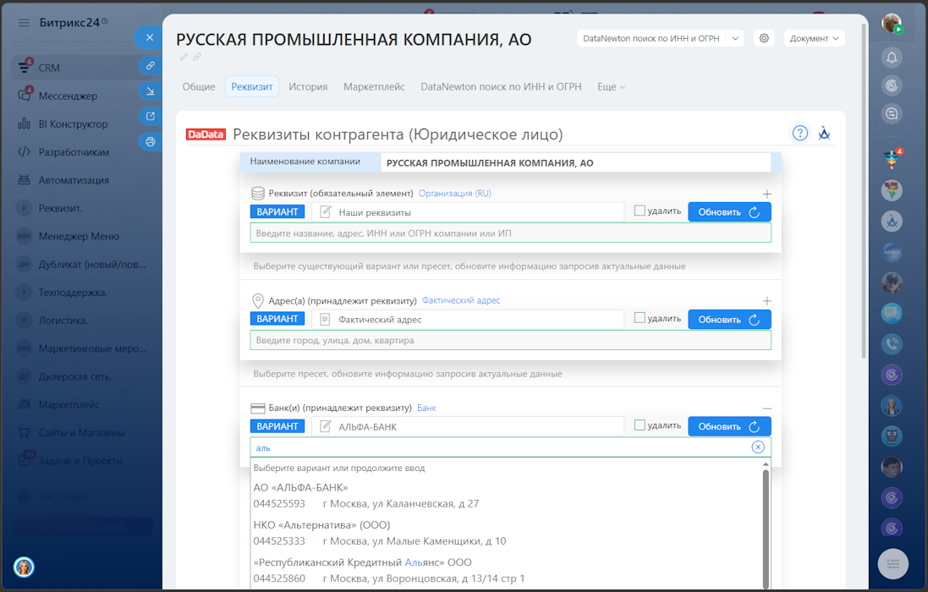
Task: Expand DataNewton поиск по ИНН и ОГРН dropdown arrow
Action: click(x=735, y=38)
